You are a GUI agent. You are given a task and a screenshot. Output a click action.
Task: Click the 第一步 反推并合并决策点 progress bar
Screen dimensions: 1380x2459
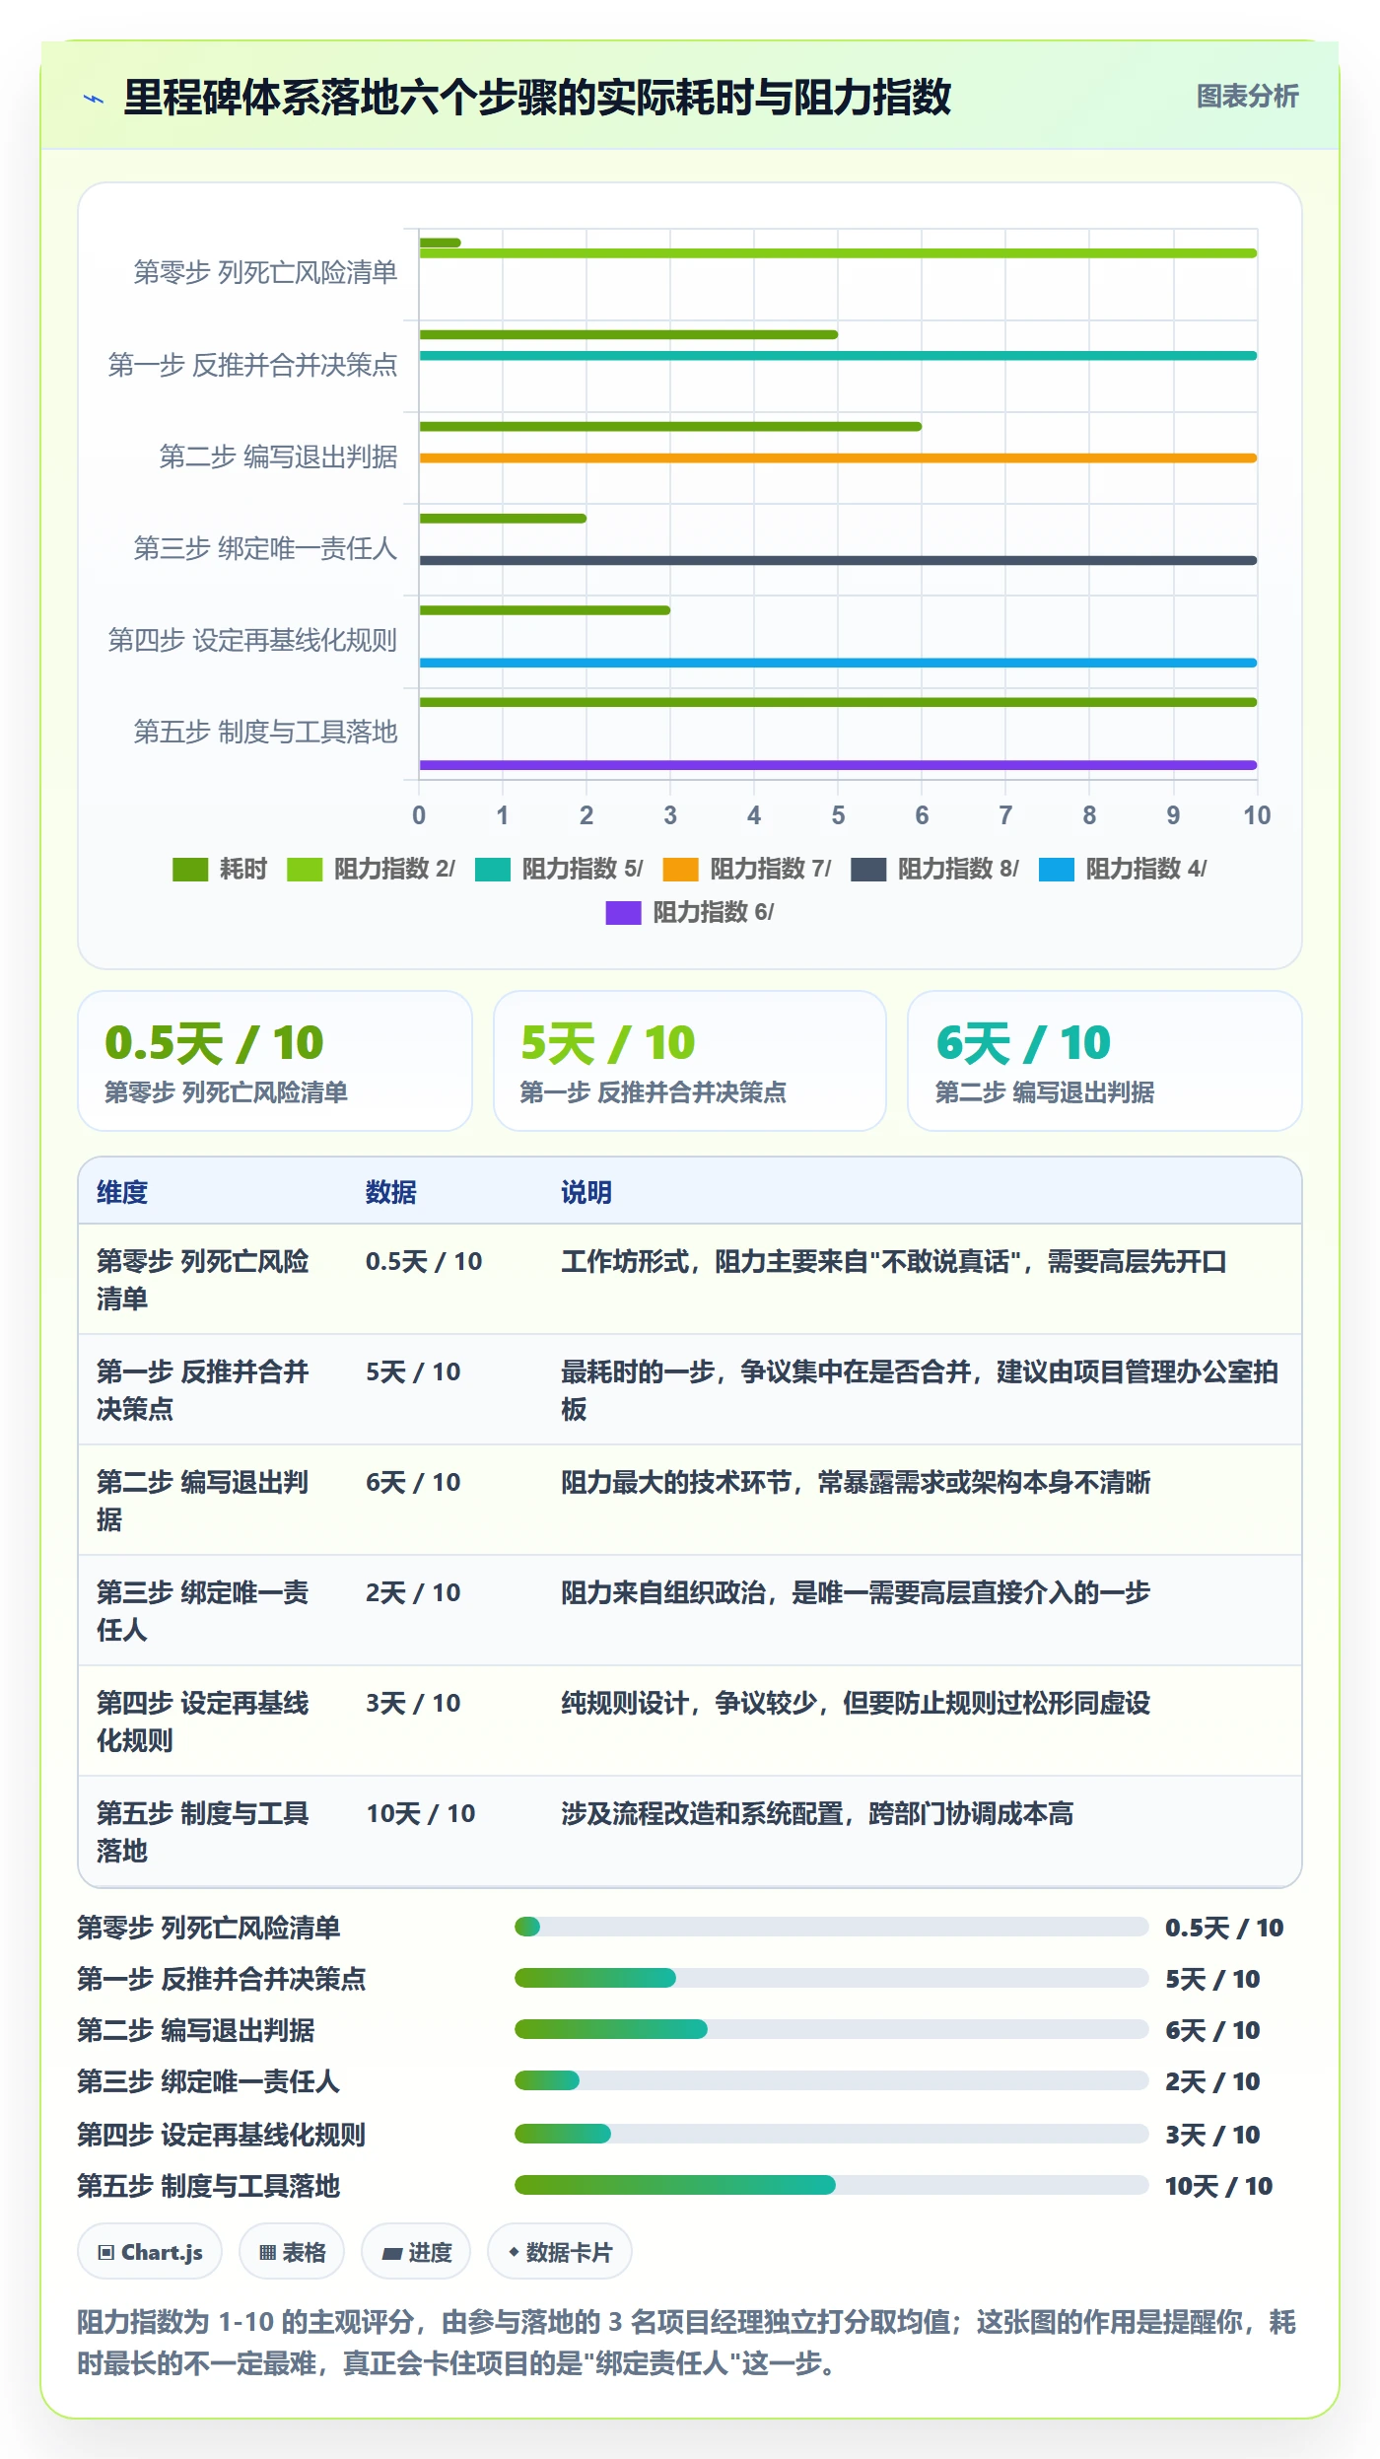(x=832, y=1978)
